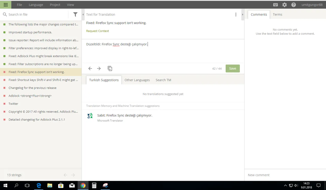Open the Project menu

pos(55,5)
